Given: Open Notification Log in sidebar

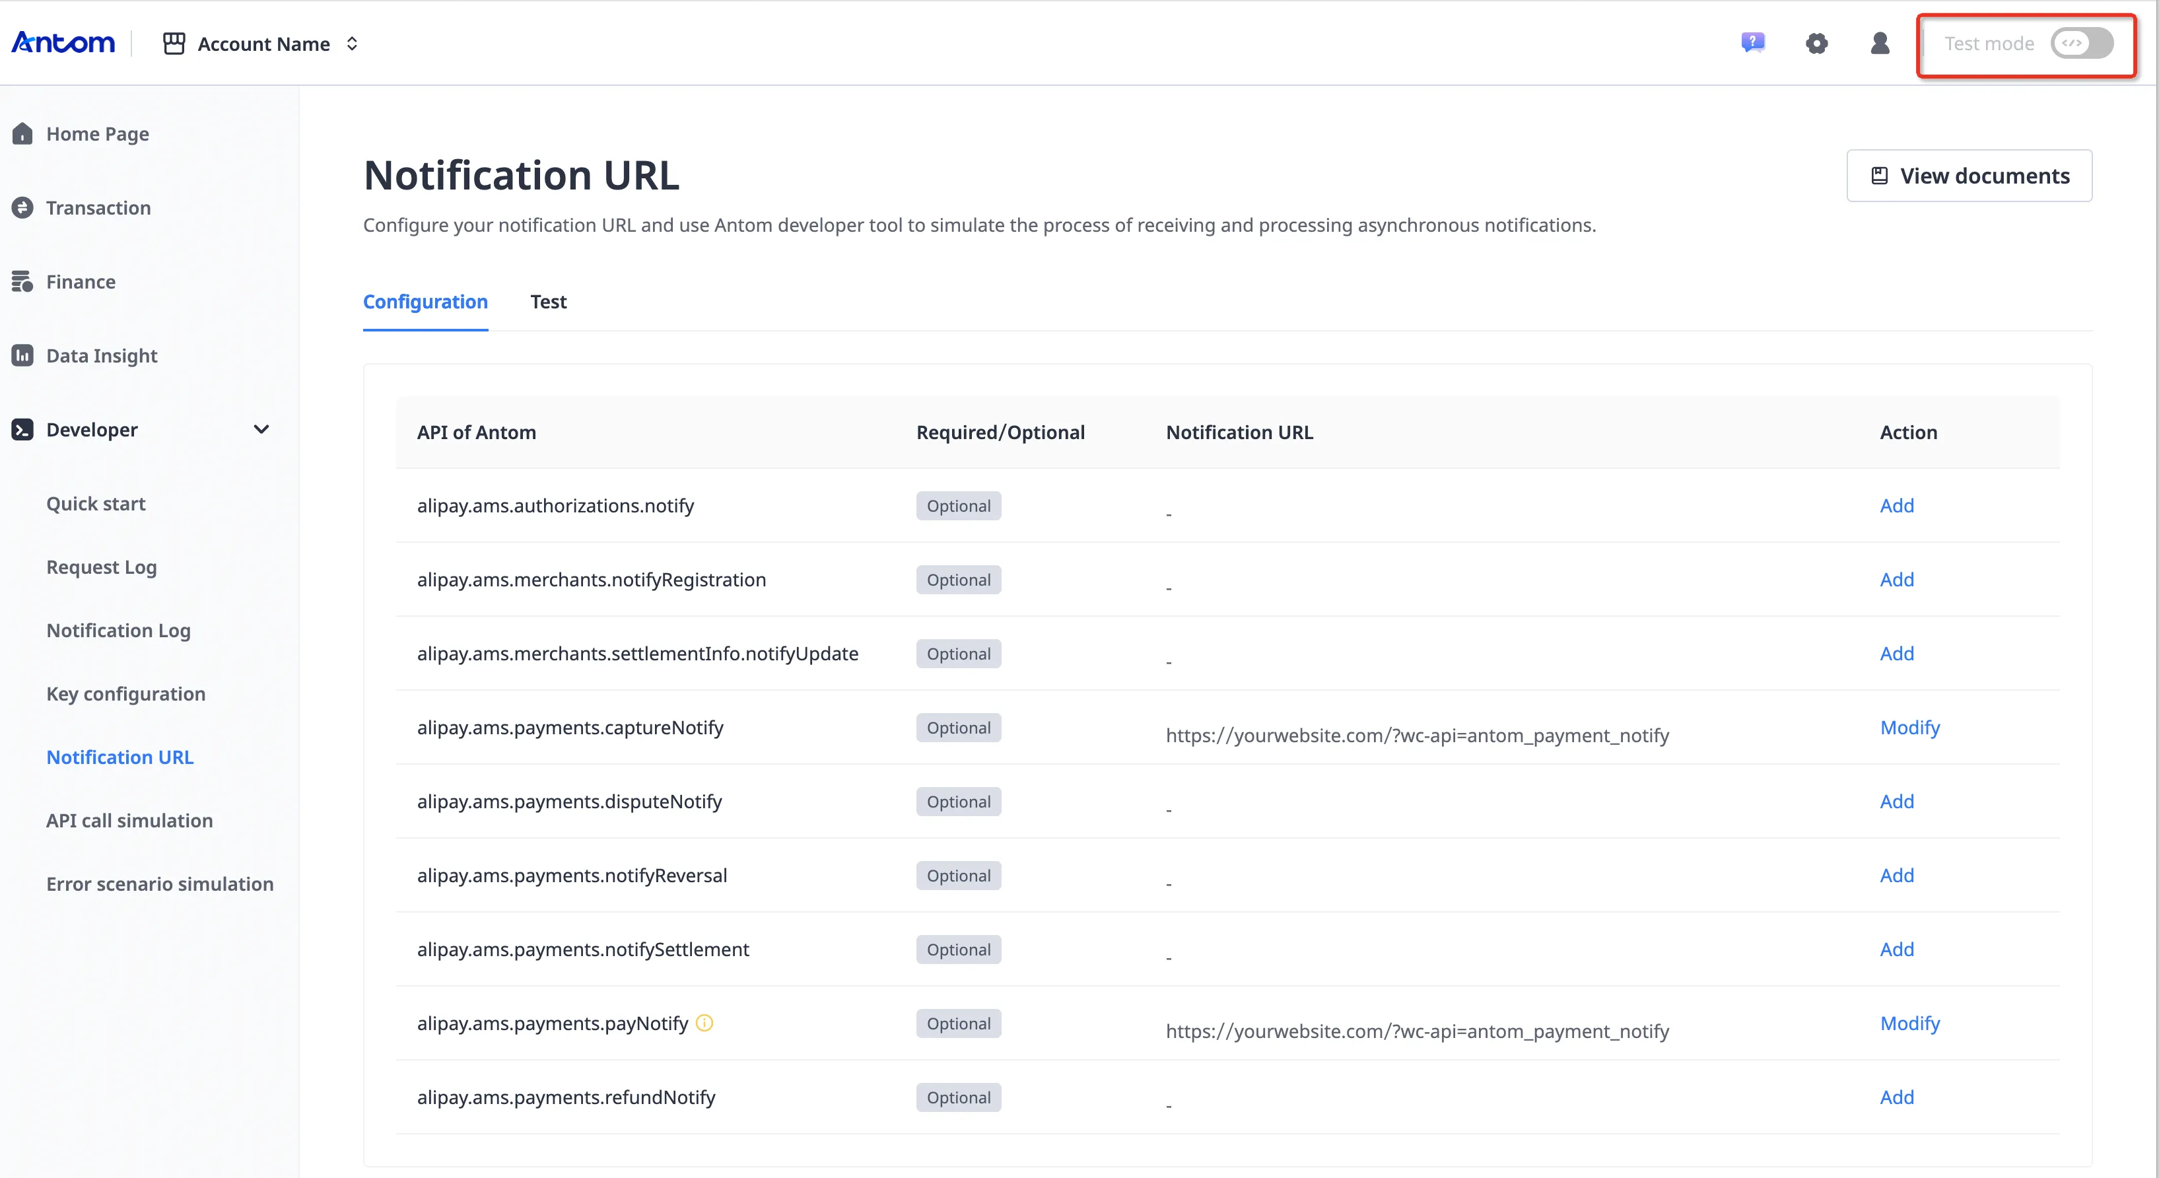Looking at the screenshot, I should pos(118,631).
